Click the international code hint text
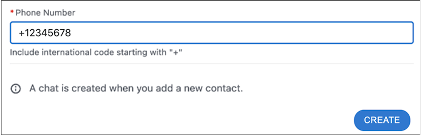The width and height of the screenshot is (421, 136). click(x=97, y=52)
